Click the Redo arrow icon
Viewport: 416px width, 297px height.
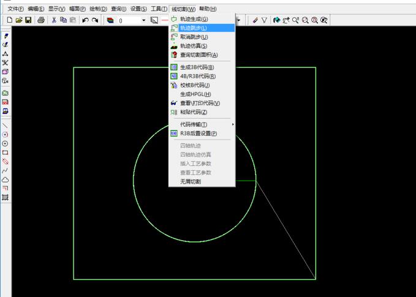pyautogui.click(x=95, y=20)
